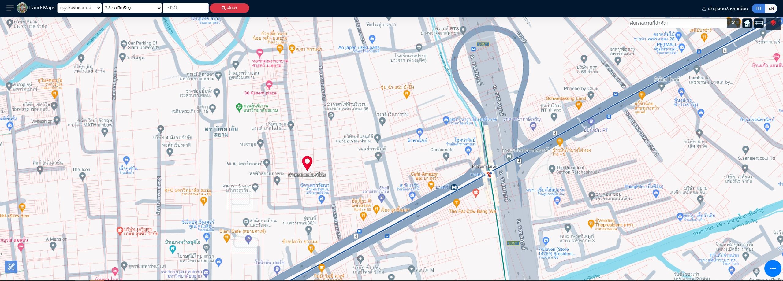Click the Lambretta เพชรเกษม-บางแค pin
Screen dimensions: 783x281
click(x=697, y=69)
